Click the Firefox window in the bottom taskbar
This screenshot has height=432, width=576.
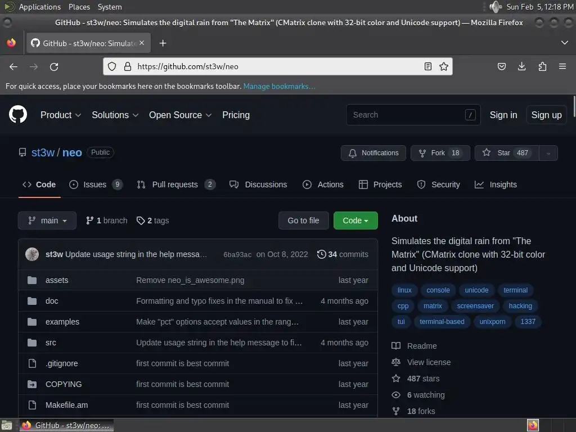[66, 425]
